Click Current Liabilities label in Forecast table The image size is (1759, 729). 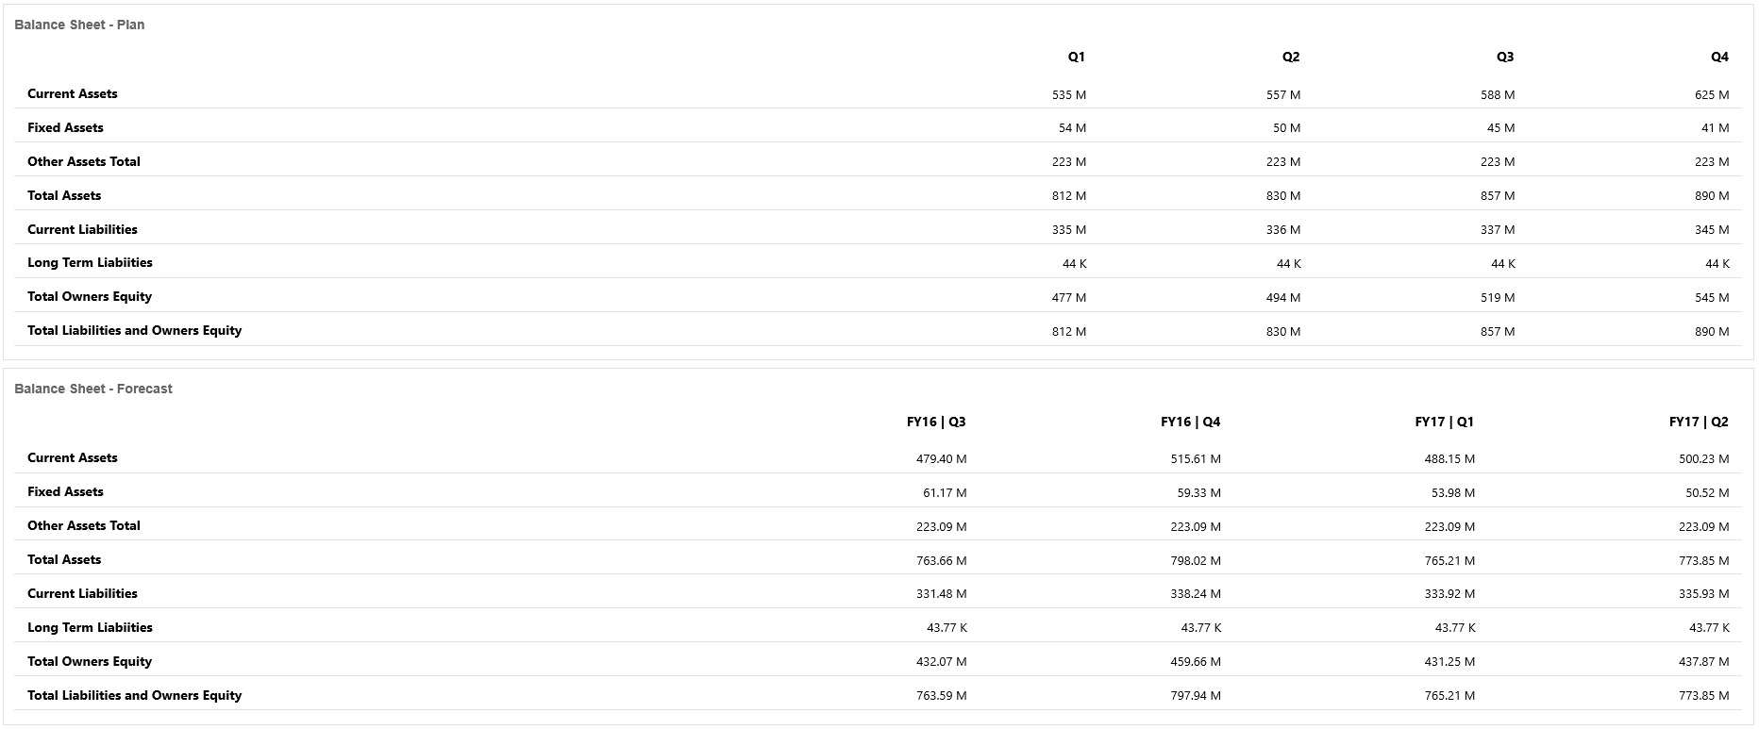82,593
